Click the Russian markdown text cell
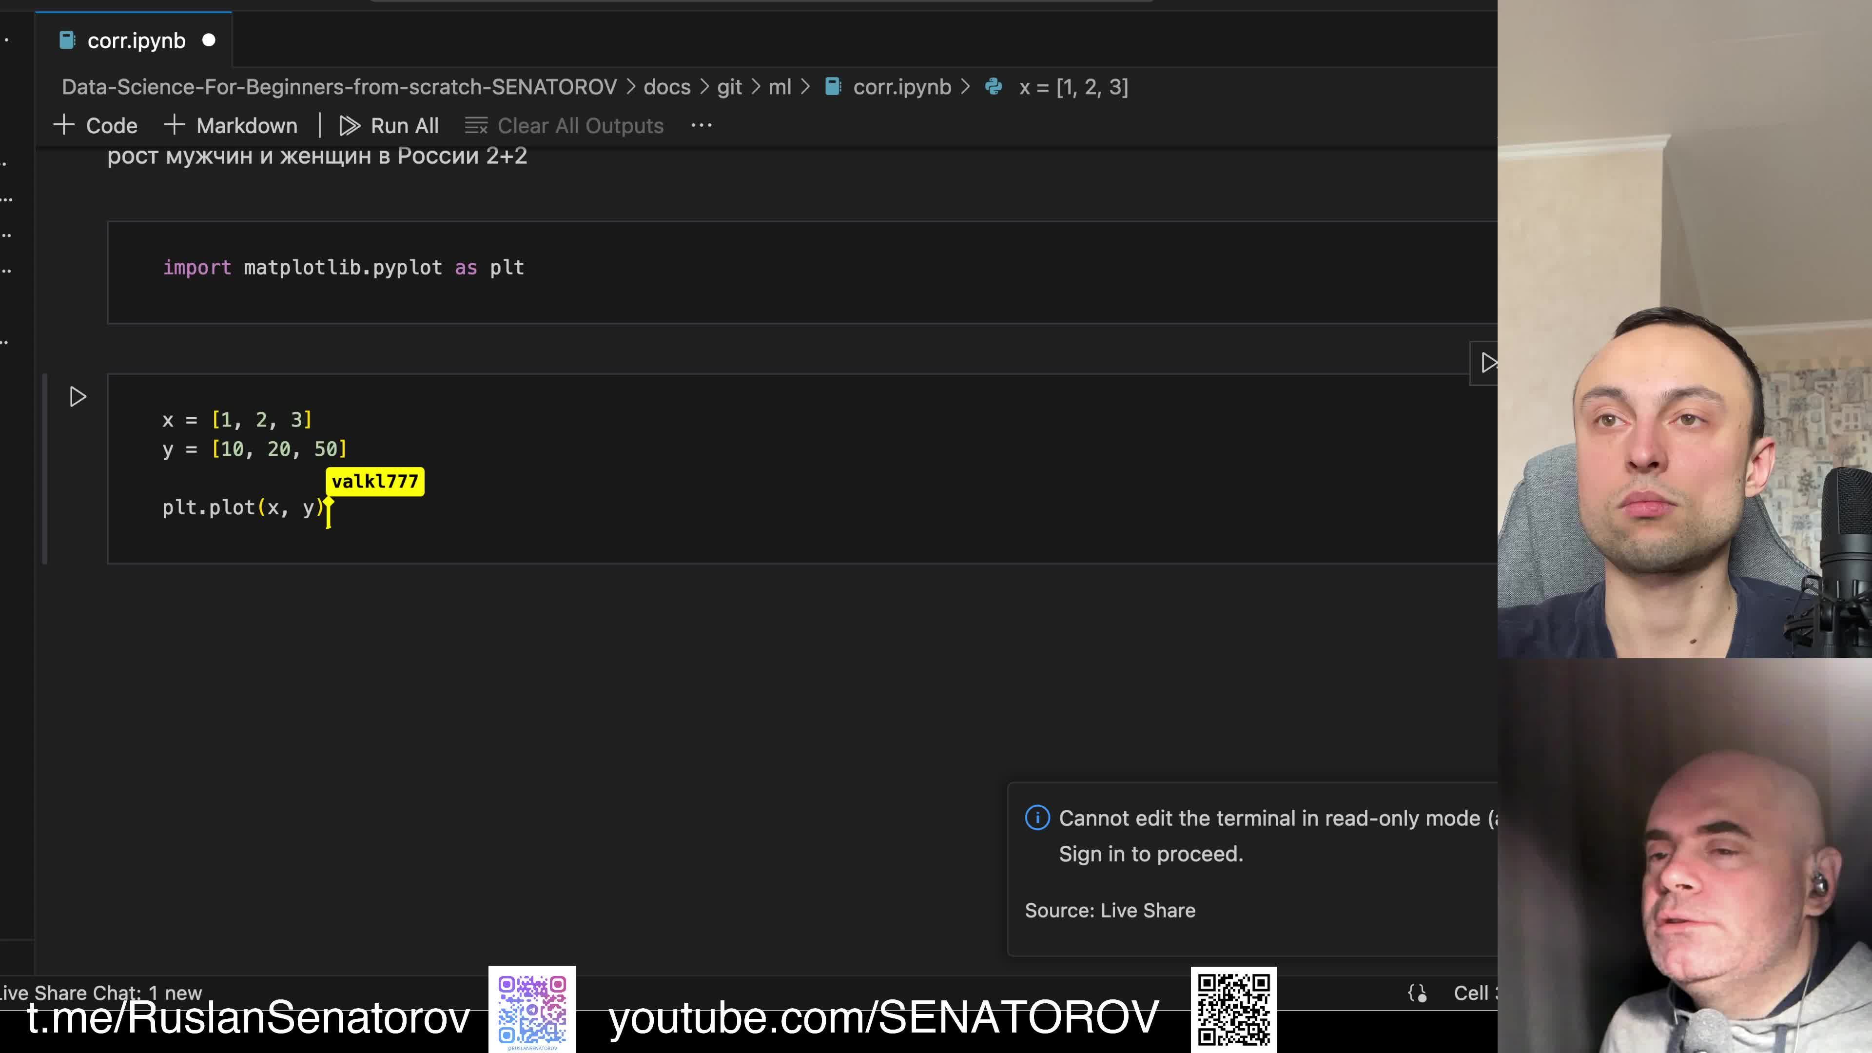Screen dimensions: 1872x1053 (x=317, y=156)
